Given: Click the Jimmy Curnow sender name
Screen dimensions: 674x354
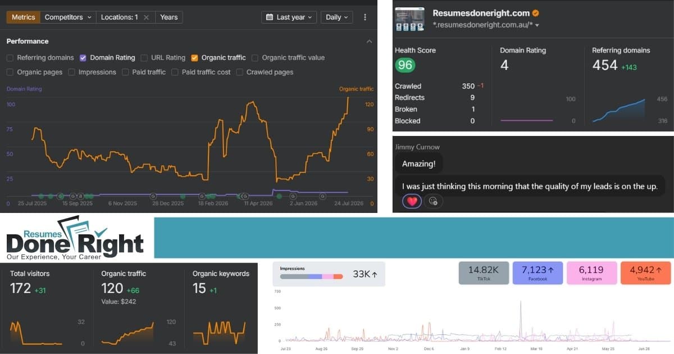Looking at the screenshot, I should 418,147.
